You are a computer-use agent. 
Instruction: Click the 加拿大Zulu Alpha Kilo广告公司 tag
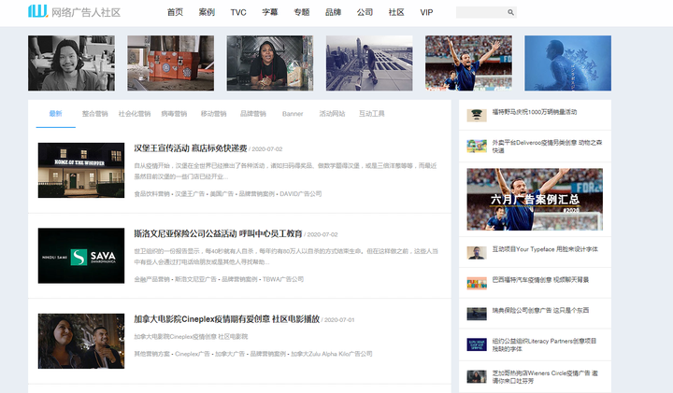pos(331,354)
